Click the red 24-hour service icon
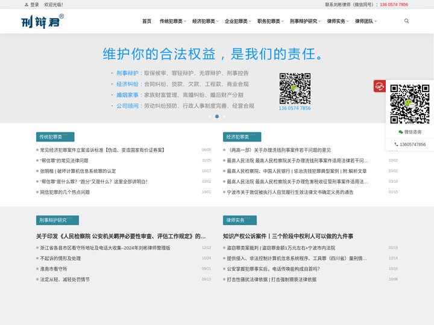Viewport: 434px width, 325px height. pos(379,86)
